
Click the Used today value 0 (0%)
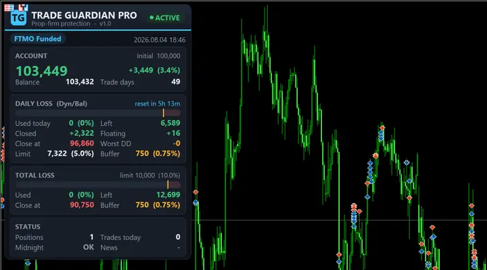tap(81, 123)
